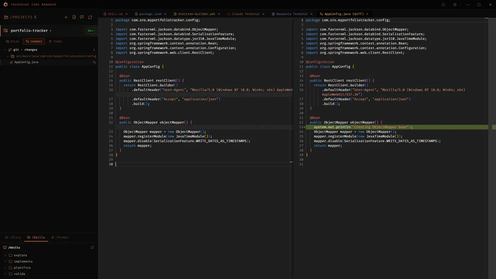Expand the planifica skill folder
Screen dimensions: 496x279
[x=5, y=268]
